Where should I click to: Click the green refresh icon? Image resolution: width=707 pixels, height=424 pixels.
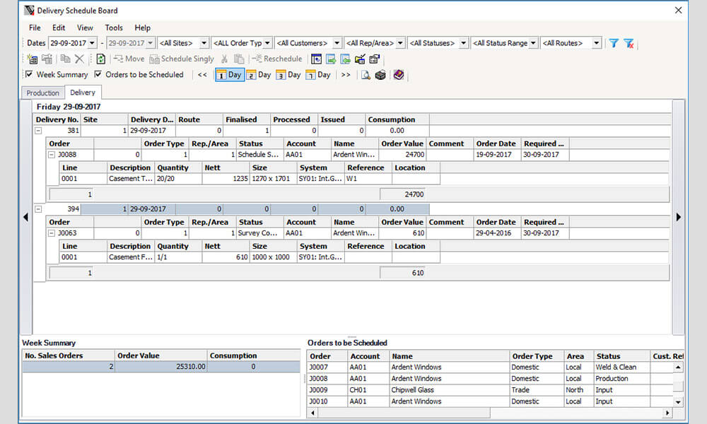pyautogui.click(x=101, y=59)
